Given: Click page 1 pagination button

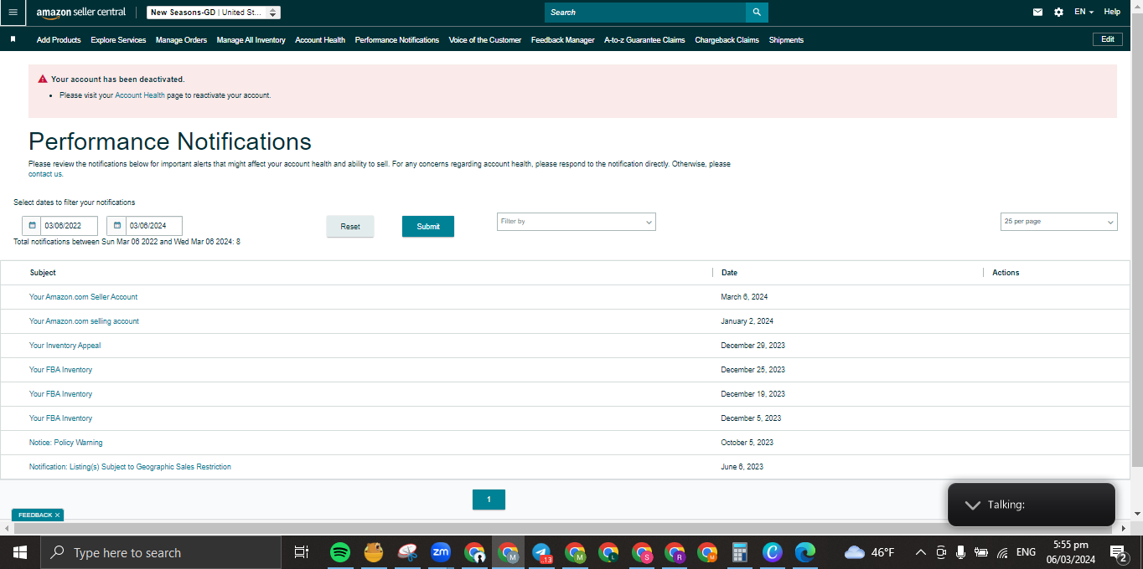Looking at the screenshot, I should 489,500.
